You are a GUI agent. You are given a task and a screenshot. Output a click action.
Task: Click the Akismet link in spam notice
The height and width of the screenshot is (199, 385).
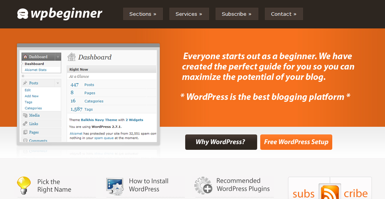76,134
